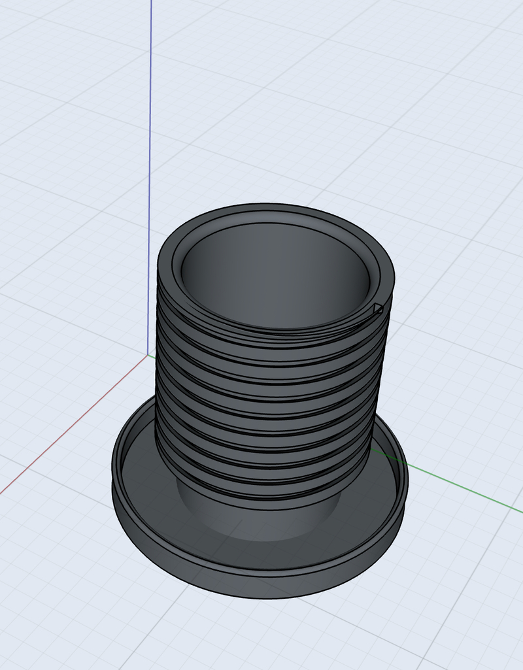Click the origin where the axes meet
This screenshot has height=670, width=523.
click(147, 356)
